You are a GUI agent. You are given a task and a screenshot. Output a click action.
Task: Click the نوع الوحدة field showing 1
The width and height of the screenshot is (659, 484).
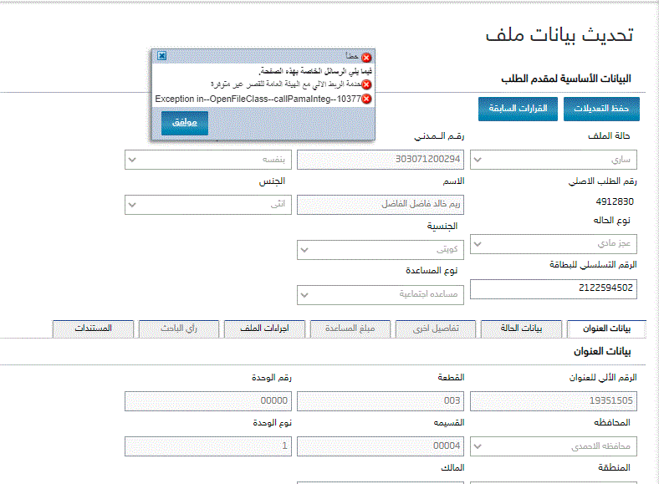click(x=208, y=446)
